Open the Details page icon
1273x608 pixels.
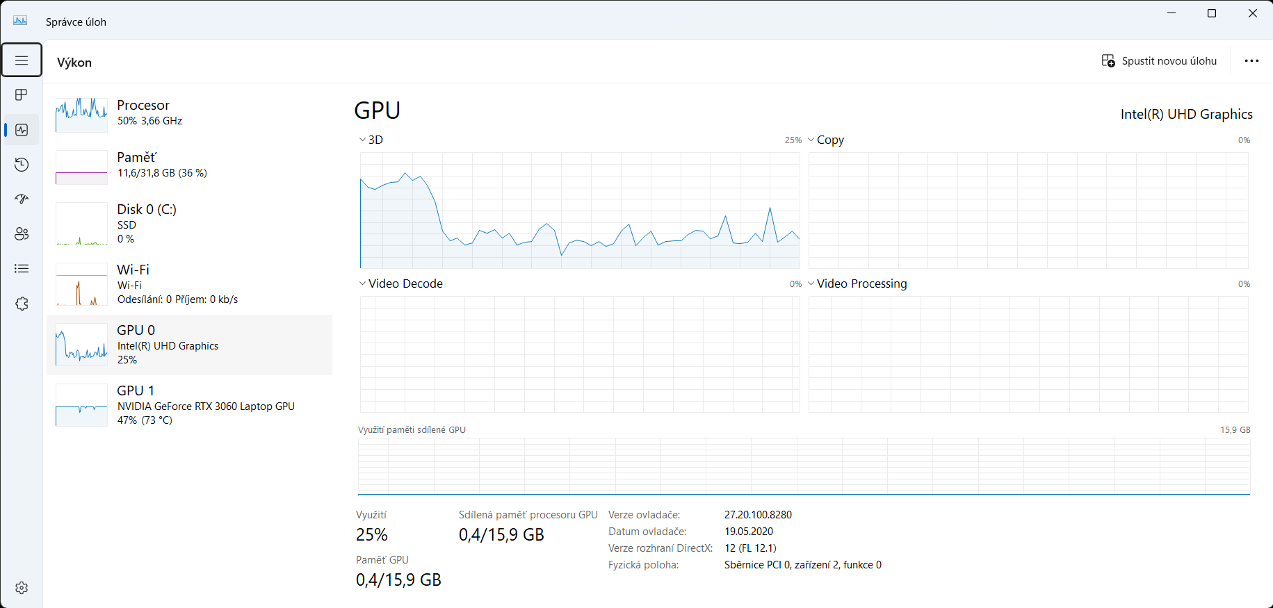coord(22,269)
